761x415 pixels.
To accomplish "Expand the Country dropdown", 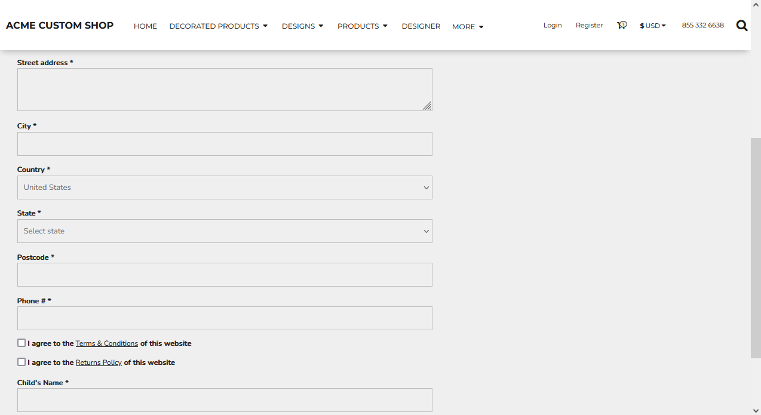I will [x=225, y=187].
